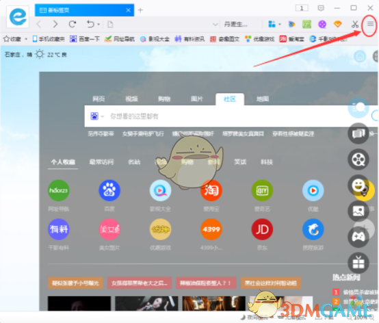Viewport: 379px width, 323px height.
Task: Open 爱淘宝 bookmark in bookmarks bar
Action: [x=291, y=39]
